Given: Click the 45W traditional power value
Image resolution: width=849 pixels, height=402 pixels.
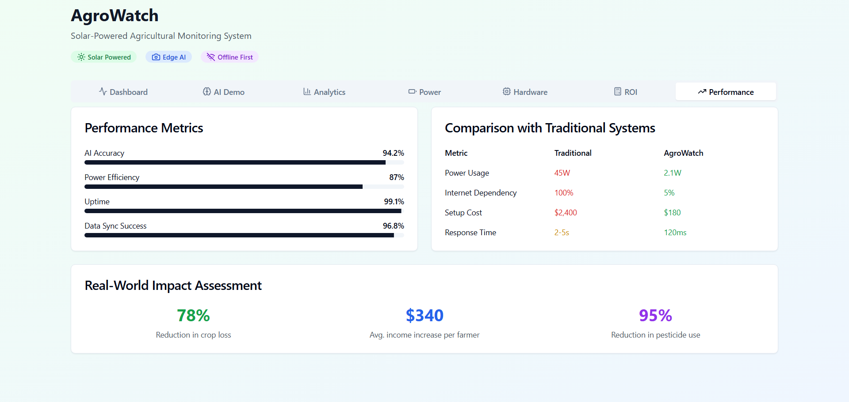Looking at the screenshot, I should [x=562, y=173].
